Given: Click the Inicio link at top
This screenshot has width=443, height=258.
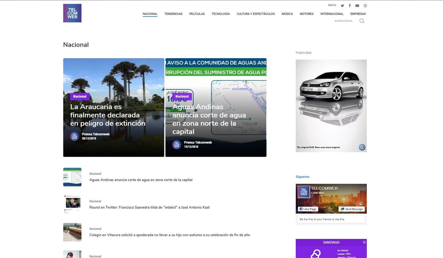Looking at the screenshot, I should tap(332, 5).
